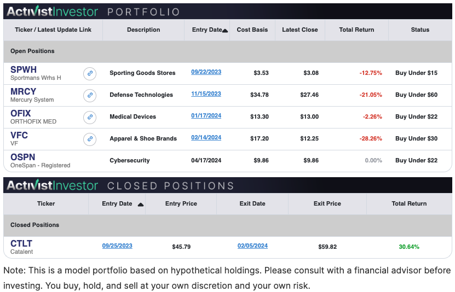Click the Buy Under $15 status

pos(417,73)
